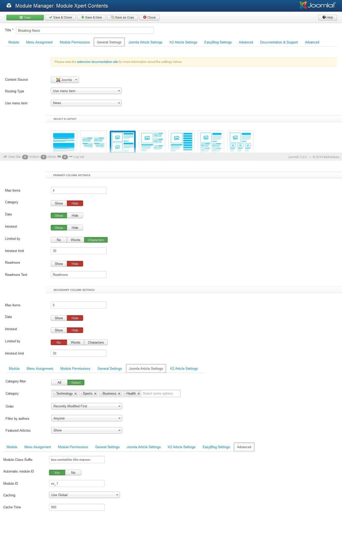The width and height of the screenshot is (342, 538).
Task: Remove the Technology category tag
Action: tap(76, 394)
